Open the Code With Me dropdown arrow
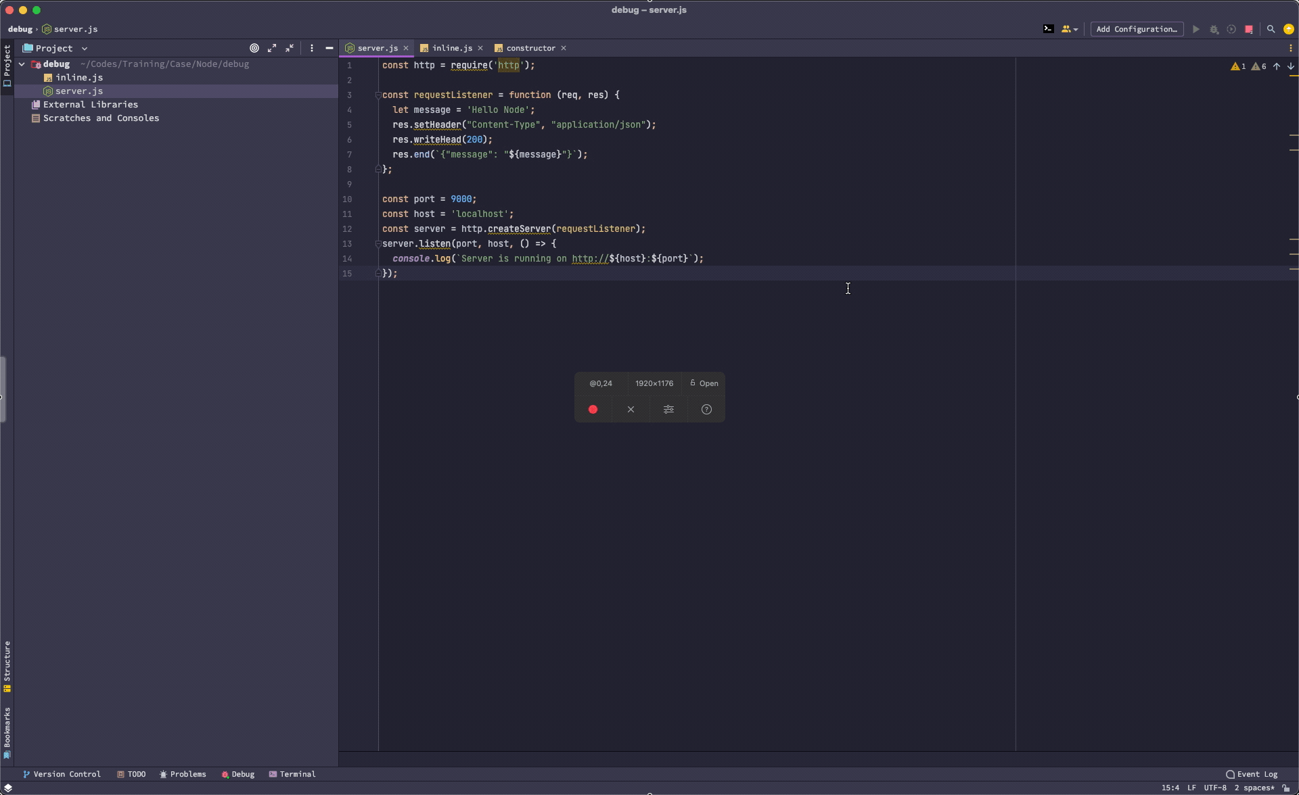The width and height of the screenshot is (1299, 795). click(x=1076, y=29)
